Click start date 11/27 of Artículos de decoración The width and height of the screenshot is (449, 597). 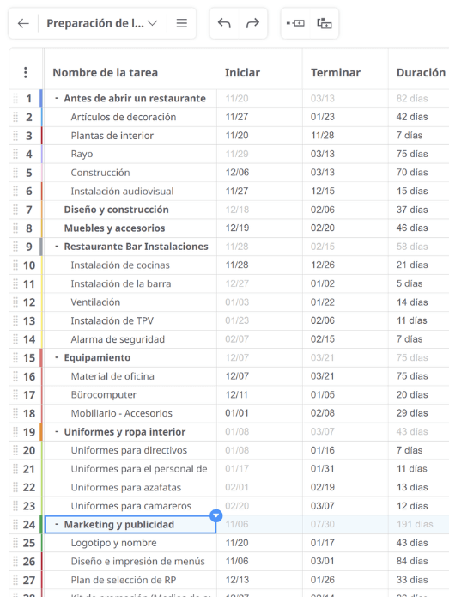[237, 117]
